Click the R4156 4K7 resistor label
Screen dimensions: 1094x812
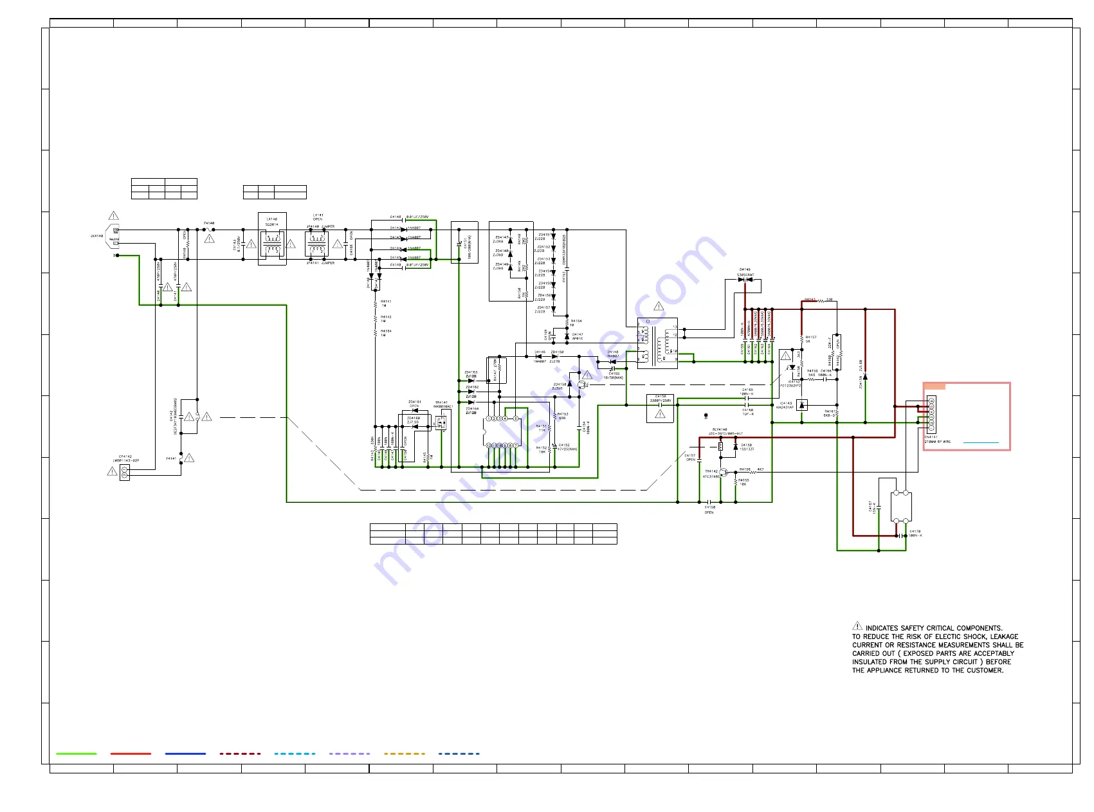pos(751,469)
